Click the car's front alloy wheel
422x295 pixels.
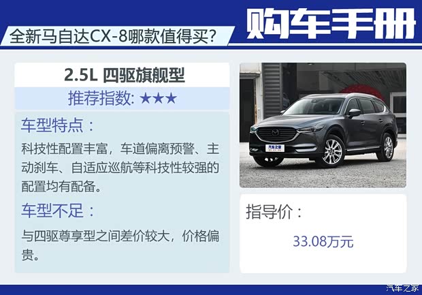331,152
